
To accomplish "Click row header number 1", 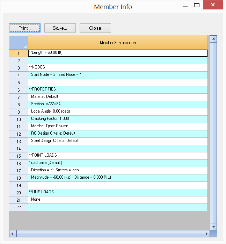I will pyautogui.click(x=19, y=53).
